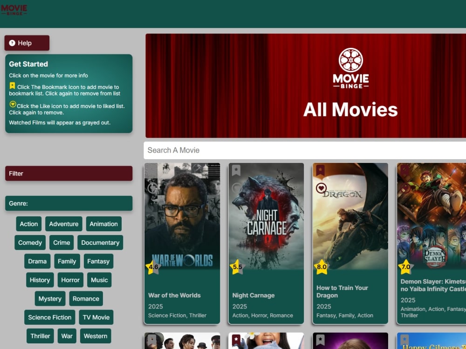Toggle the bookmark icon on the Demon Slayer poster

tap(404, 170)
